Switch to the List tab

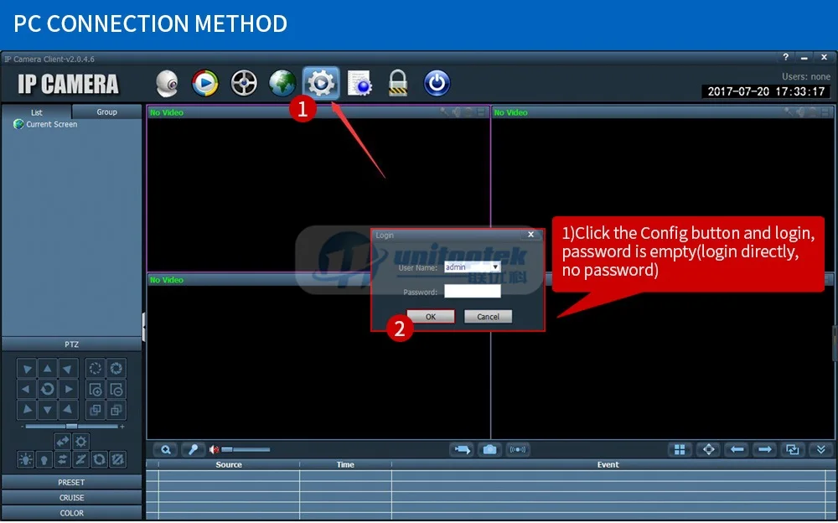36,112
